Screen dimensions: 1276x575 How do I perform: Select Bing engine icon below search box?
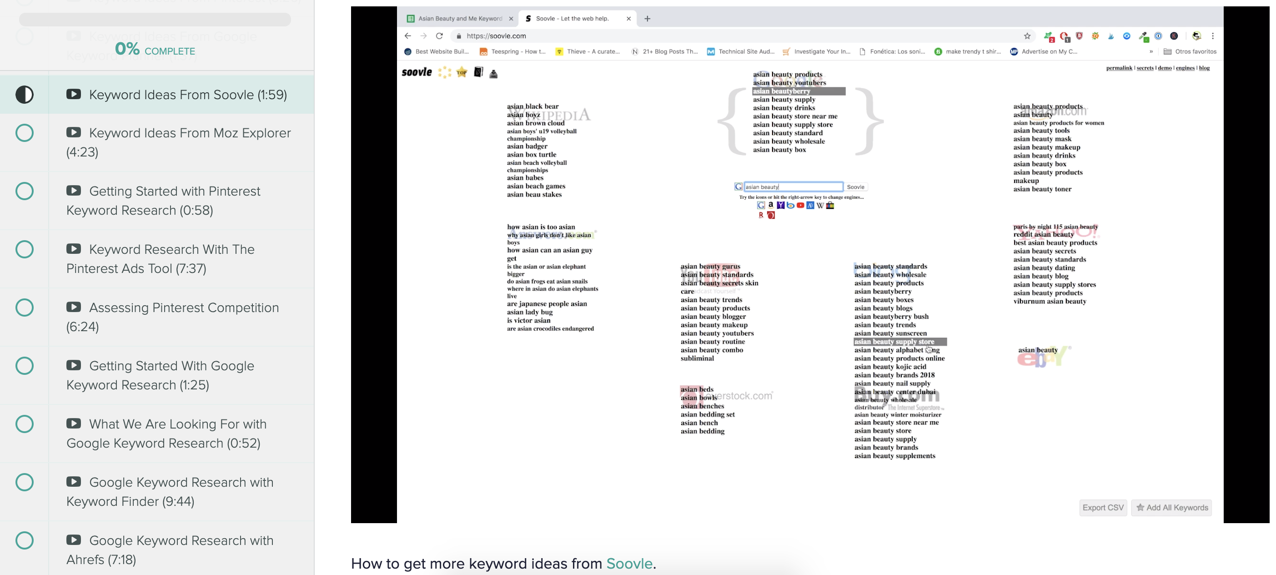click(x=790, y=205)
